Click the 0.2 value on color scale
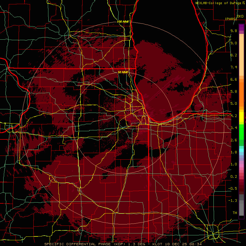 click(x=234, y=177)
